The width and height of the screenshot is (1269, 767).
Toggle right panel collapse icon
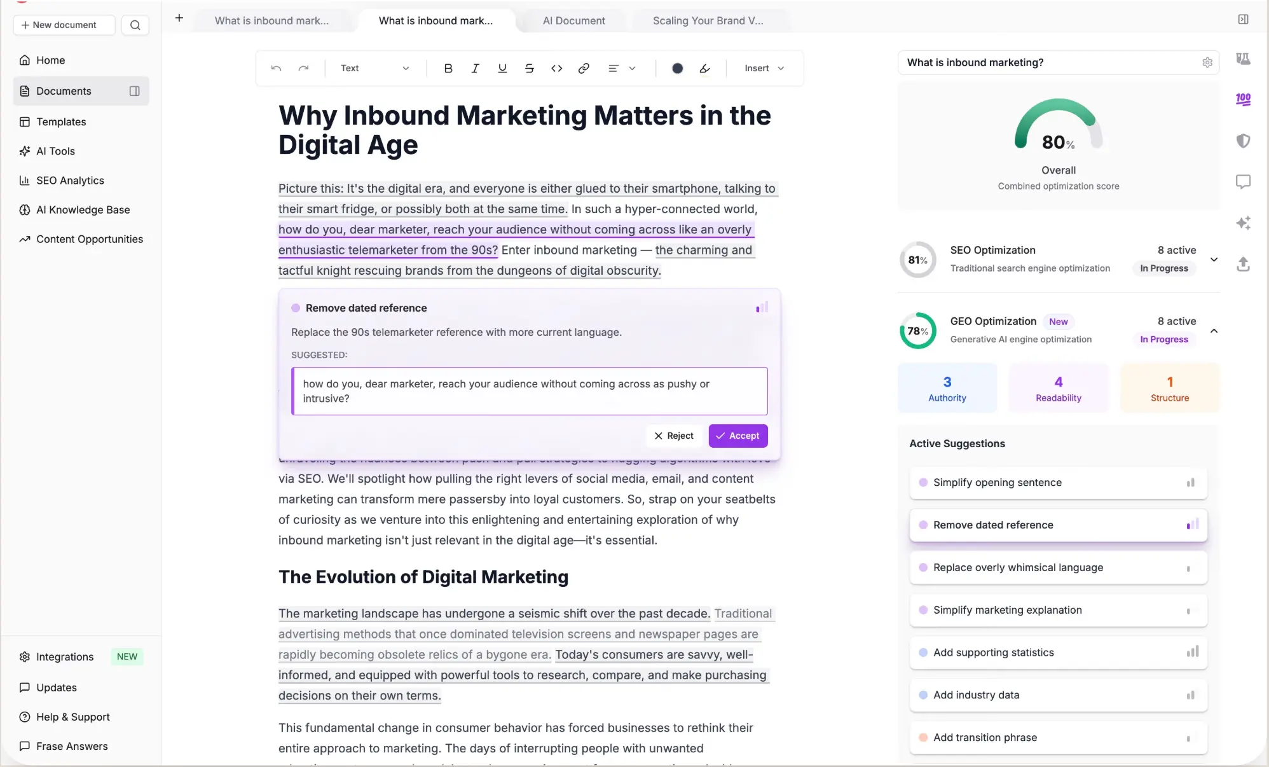click(x=1243, y=20)
